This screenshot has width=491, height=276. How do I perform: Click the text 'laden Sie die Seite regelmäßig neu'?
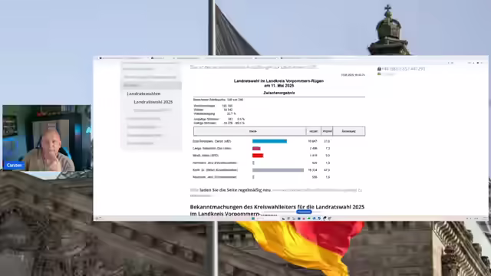235,190
